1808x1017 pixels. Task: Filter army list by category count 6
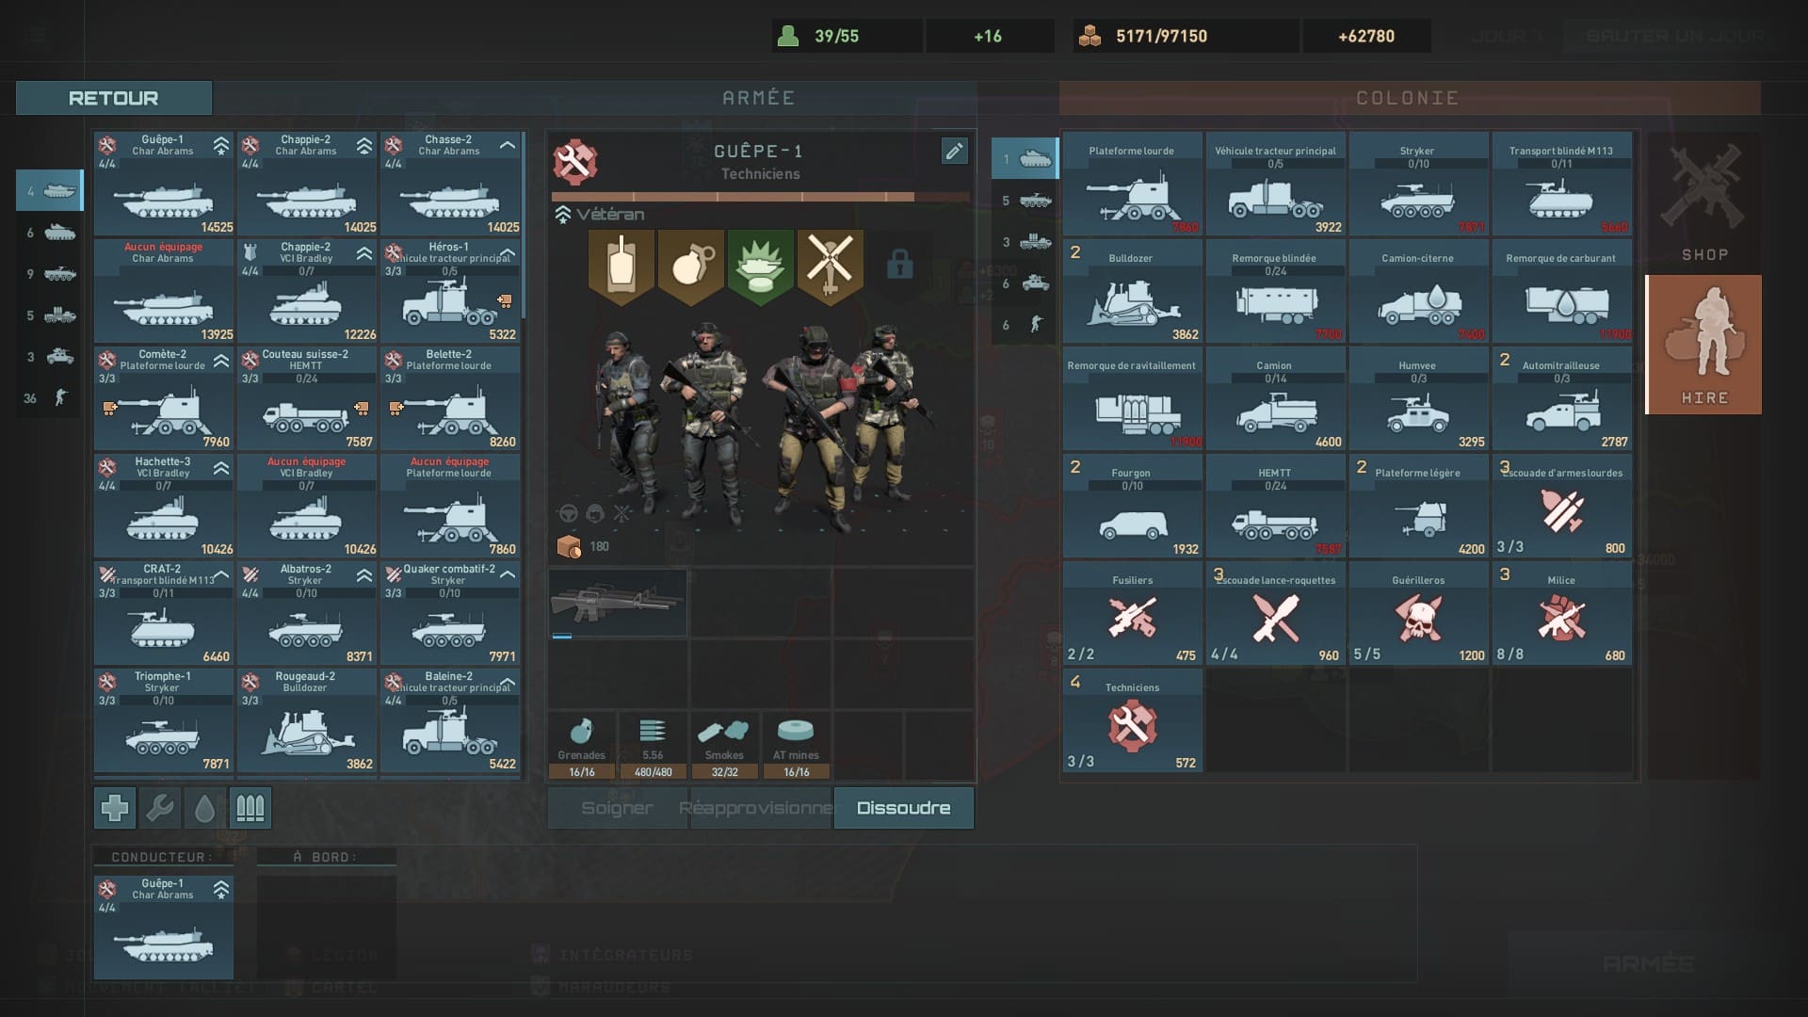50,233
